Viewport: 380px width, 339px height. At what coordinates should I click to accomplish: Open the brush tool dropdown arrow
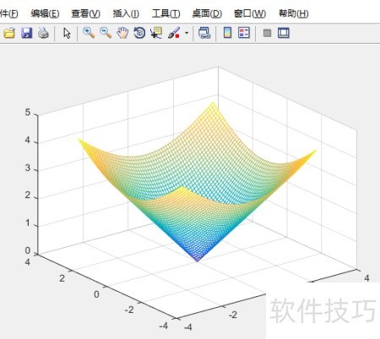187,33
